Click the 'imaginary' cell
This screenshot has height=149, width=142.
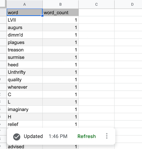(x=25, y=109)
